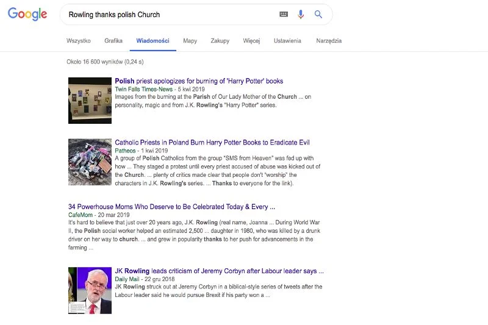Click thumbnail of Polish priest apologizes result

click(x=90, y=101)
